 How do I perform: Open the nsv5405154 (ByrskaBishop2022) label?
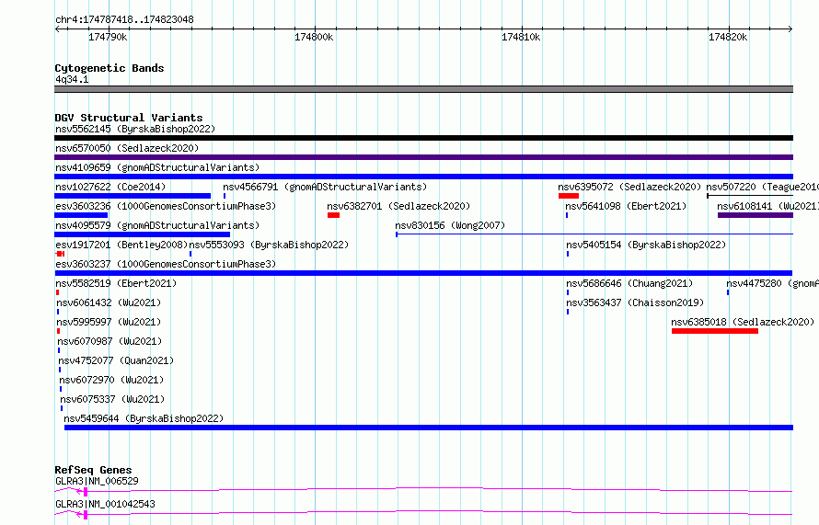pos(646,245)
